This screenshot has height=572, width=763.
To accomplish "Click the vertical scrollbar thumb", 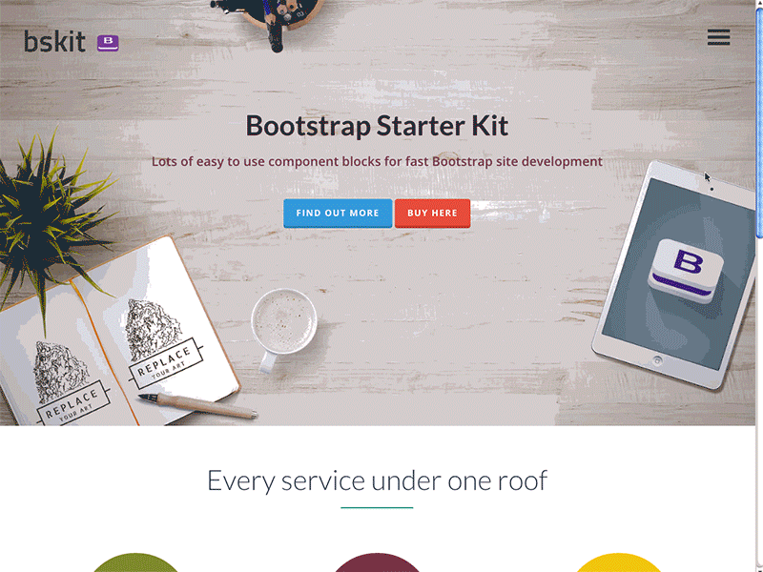I will click(759, 122).
